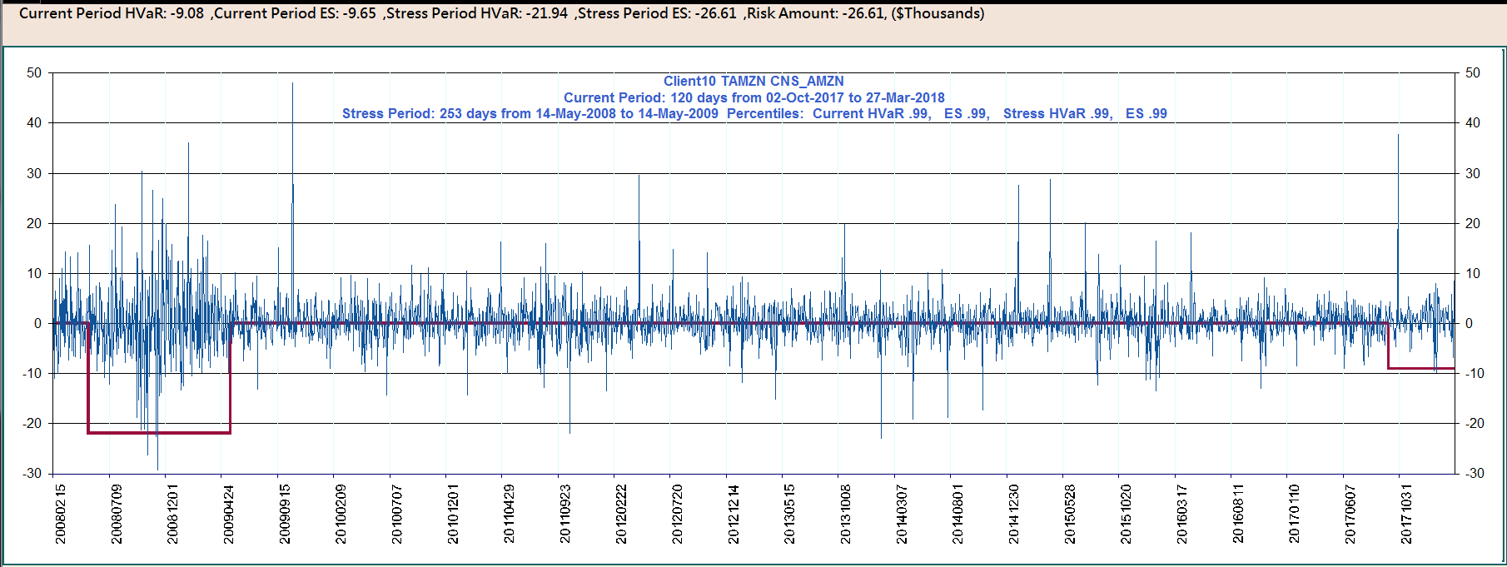Image resolution: width=1507 pixels, height=567 pixels.
Task: Click the left y-axis label 30
Action: pos(34,173)
